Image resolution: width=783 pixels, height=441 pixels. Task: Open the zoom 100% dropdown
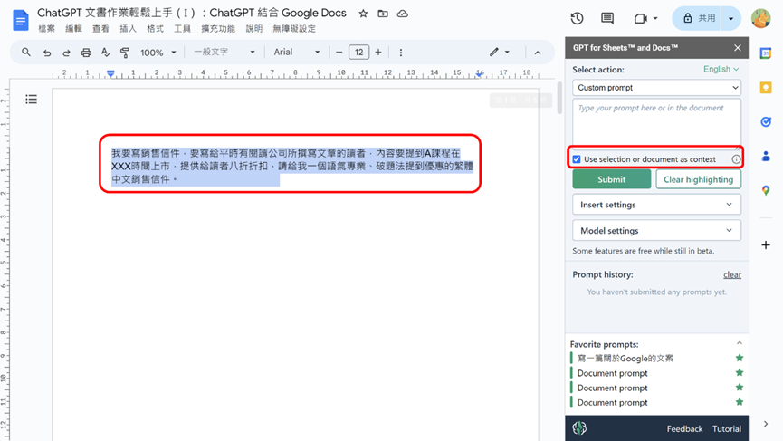(x=158, y=53)
